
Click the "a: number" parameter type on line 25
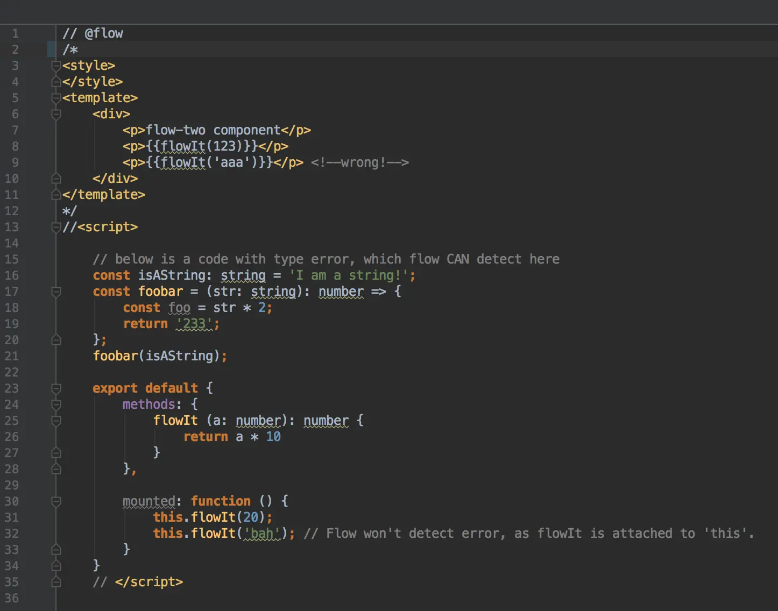point(247,421)
